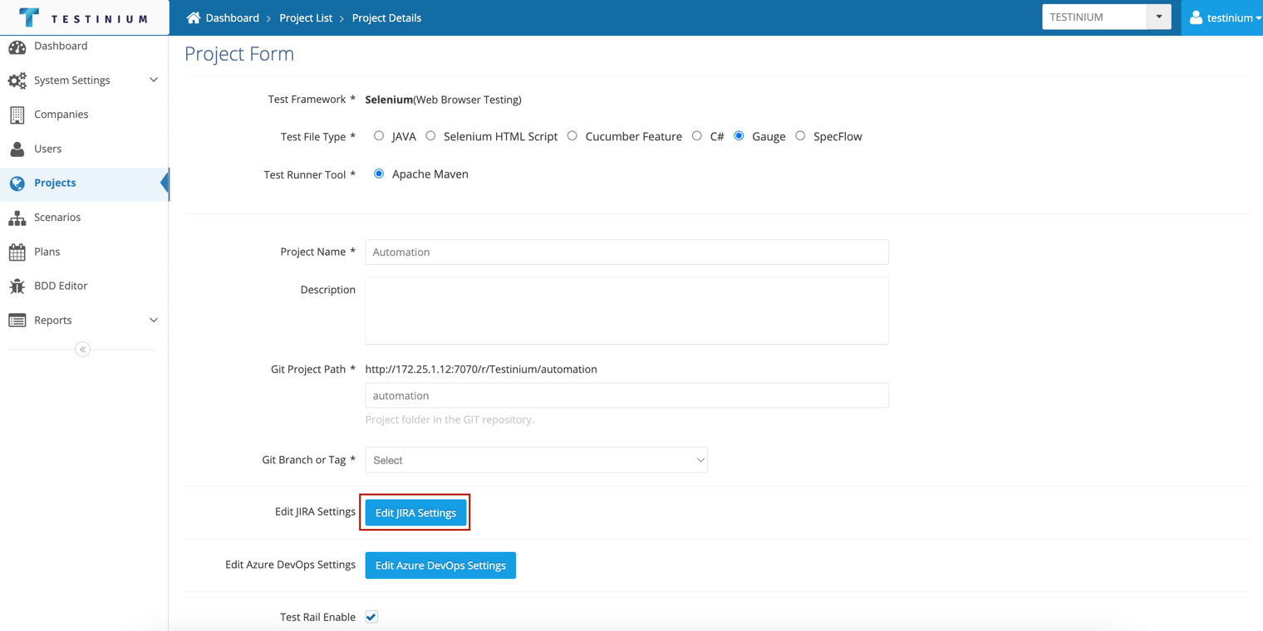Click the TESTINIUM company select field
1263x631 pixels.
(x=1094, y=17)
